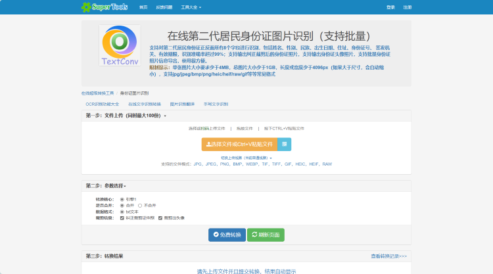Open the 首页 nav menu item
Screen dimensions: 493x274
coord(143,7)
